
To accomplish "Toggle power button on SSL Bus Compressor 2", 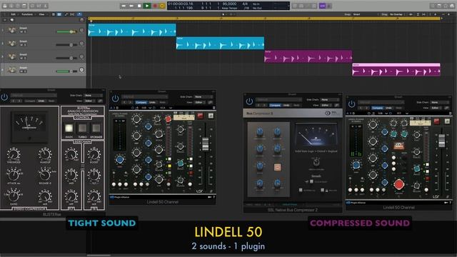I will (249, 101).
